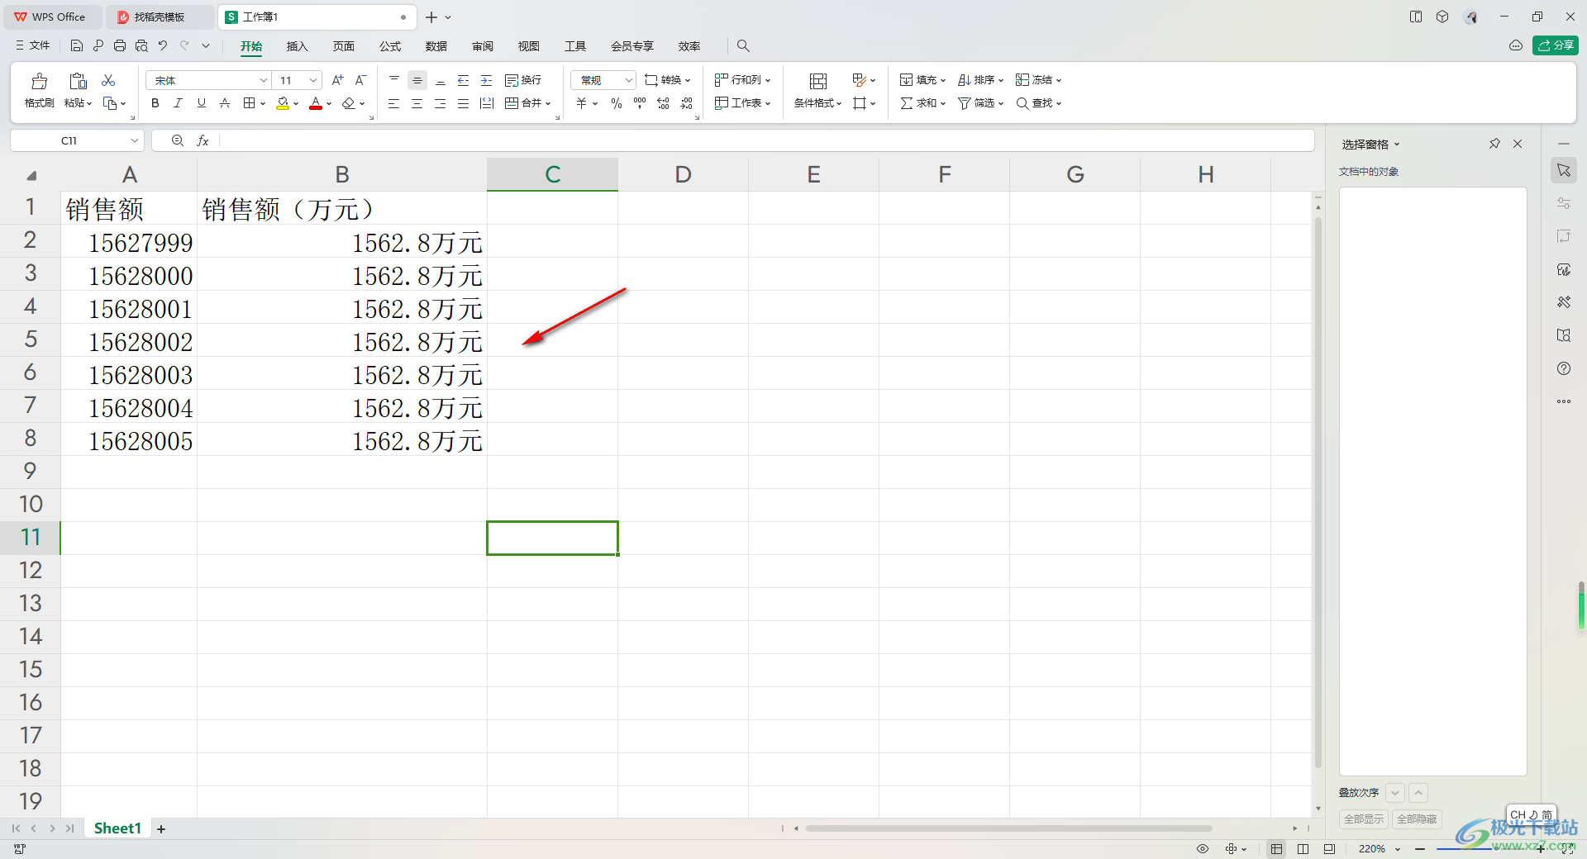1587x859 pixels.
Task: Click the increase indent icon
Action: pos(487,80)
